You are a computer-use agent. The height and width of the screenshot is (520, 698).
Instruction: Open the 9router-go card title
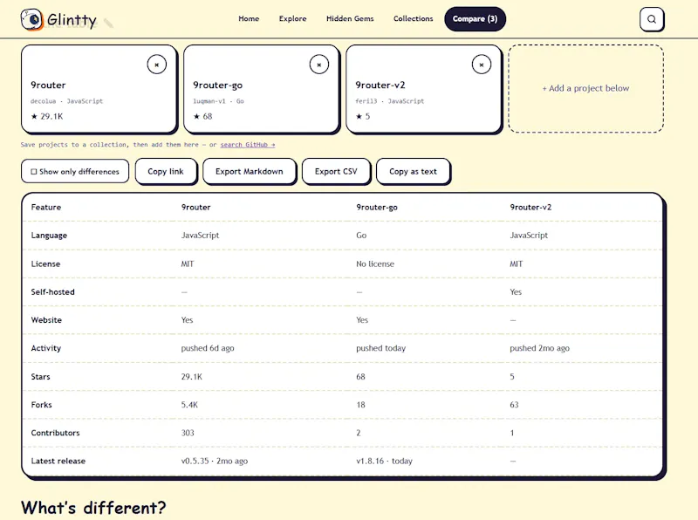point(217,85)
